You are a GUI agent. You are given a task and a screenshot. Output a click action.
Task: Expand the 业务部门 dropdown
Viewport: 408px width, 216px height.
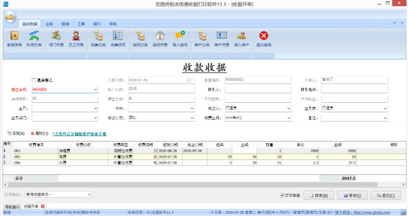(x=96, y=118)
